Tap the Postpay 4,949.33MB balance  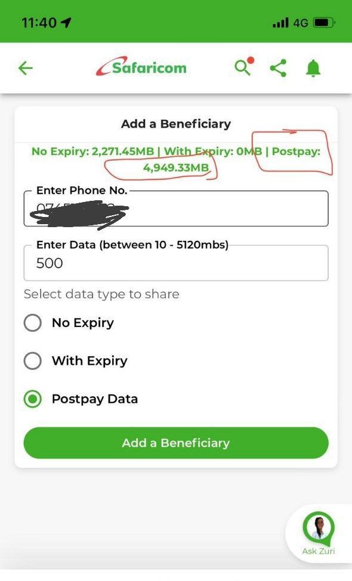pyautogui.click(x=176, y=167)
